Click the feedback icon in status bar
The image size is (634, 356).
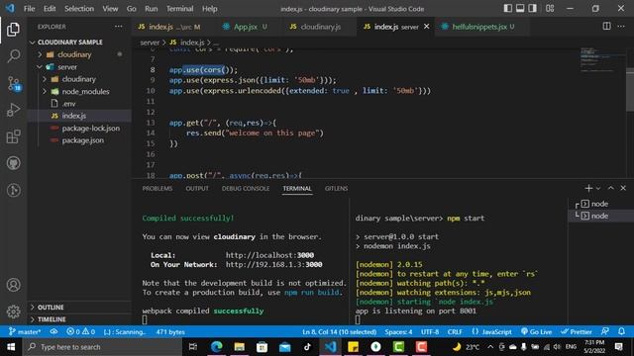pyautogui.click(x=605, y=331)
